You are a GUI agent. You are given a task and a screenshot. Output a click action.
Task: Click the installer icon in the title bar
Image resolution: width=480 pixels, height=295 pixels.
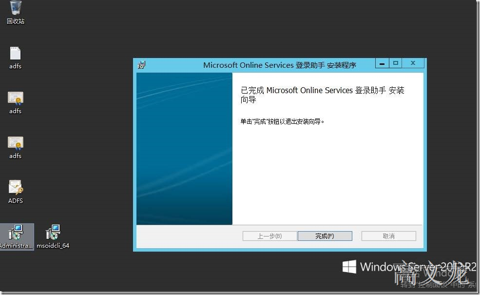click(x=141, y=65)
